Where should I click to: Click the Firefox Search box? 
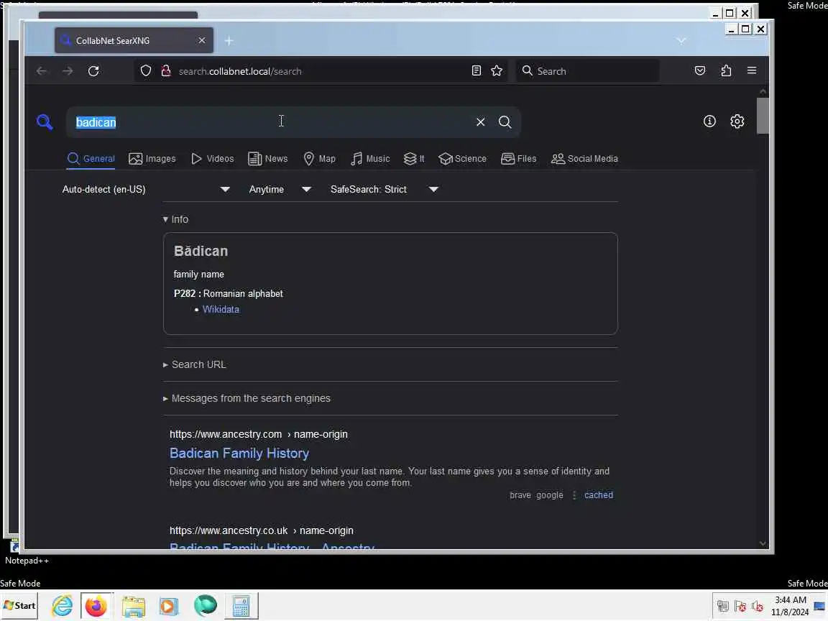[x=587, y=70]
